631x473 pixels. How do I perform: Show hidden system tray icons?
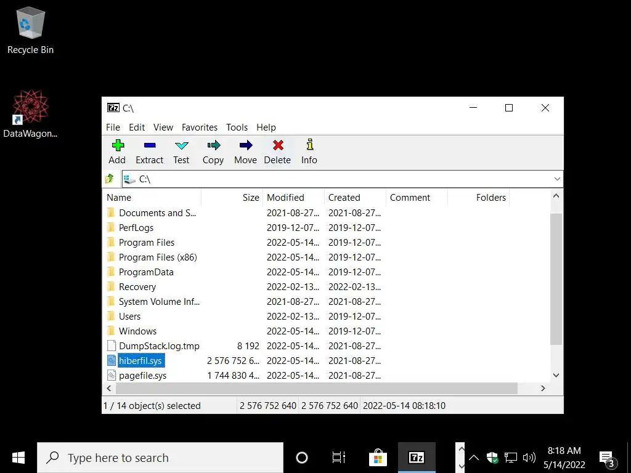point(474,458)
